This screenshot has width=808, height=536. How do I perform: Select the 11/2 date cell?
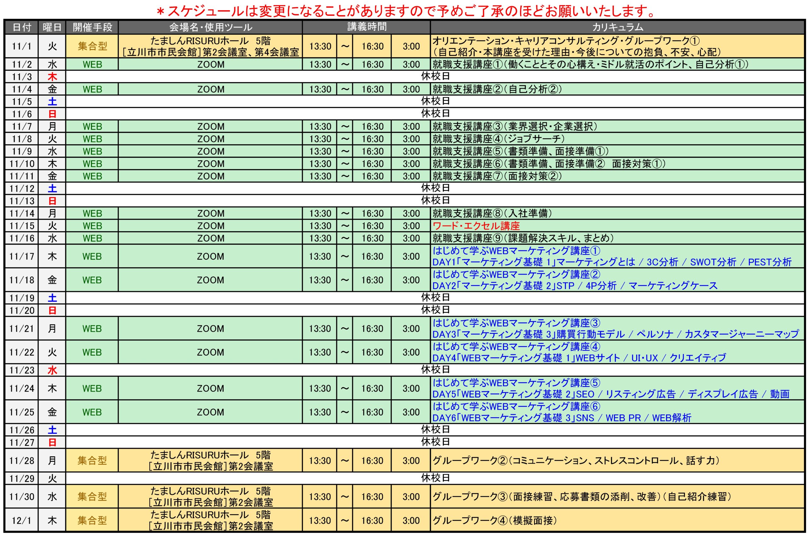tap(21, 64)
